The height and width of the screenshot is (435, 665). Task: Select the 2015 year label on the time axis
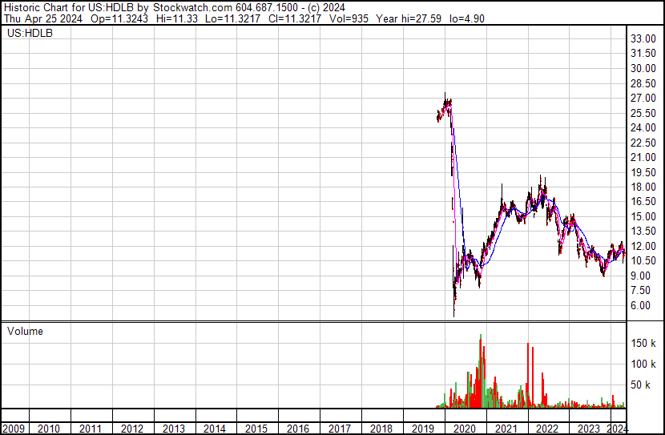pyautogui.click(x=256, y=429)
